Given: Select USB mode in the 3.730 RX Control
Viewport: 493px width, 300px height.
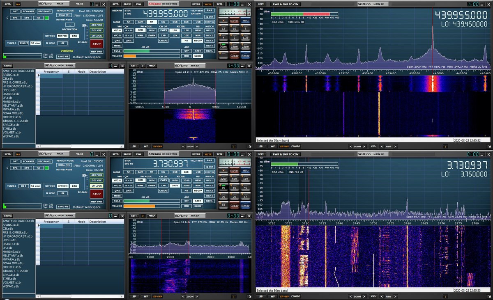Looking at the screenshot, I should (x=198, y=172).
